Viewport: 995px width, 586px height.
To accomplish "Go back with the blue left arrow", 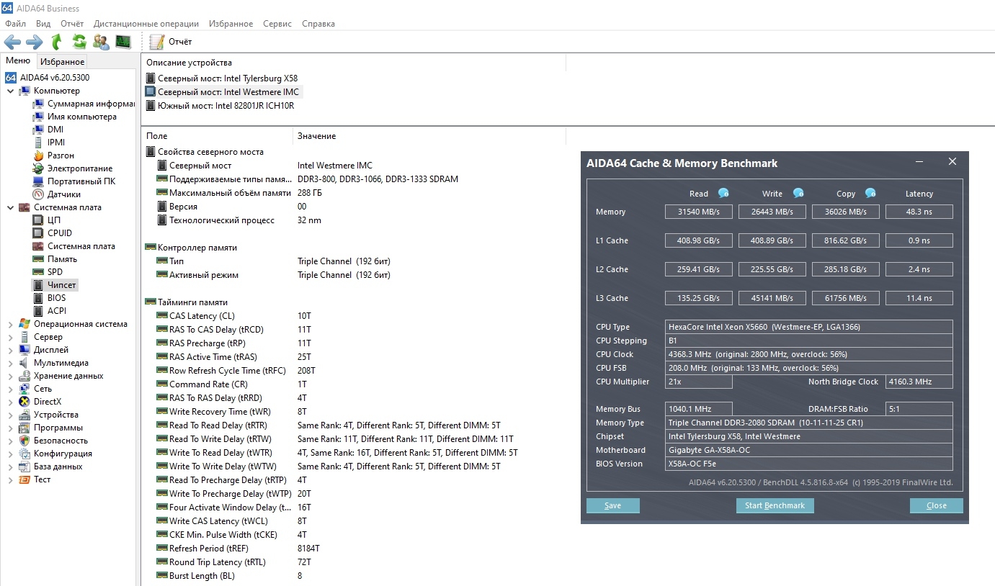I will [12, 42].
